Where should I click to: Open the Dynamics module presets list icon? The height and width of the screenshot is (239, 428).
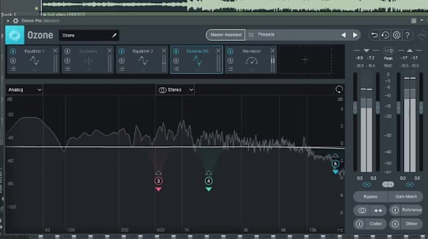point(67,69)
